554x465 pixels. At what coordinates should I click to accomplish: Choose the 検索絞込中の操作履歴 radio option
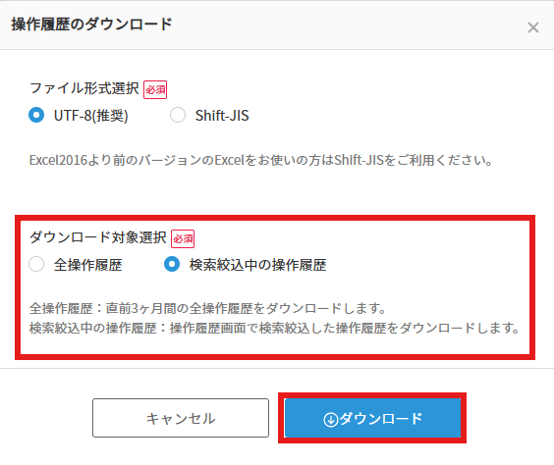(x=172, y=264)
